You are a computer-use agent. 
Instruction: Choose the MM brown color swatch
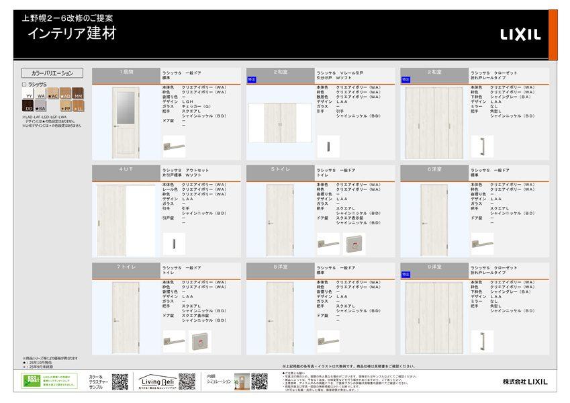(78, 94)
